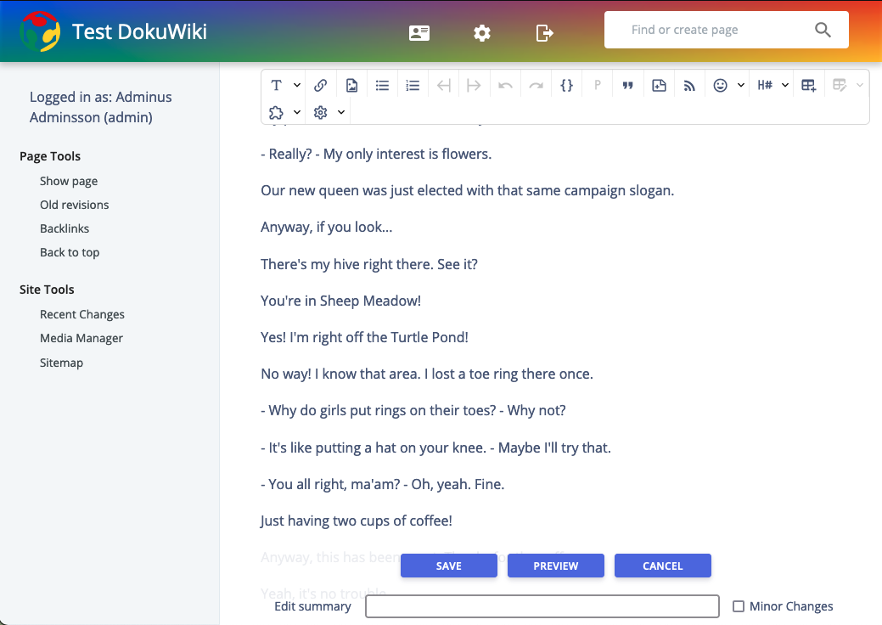This screenshot has height=625, width=882.
Task: Click the outdent list item arrow icon
Action: point(444,85)
